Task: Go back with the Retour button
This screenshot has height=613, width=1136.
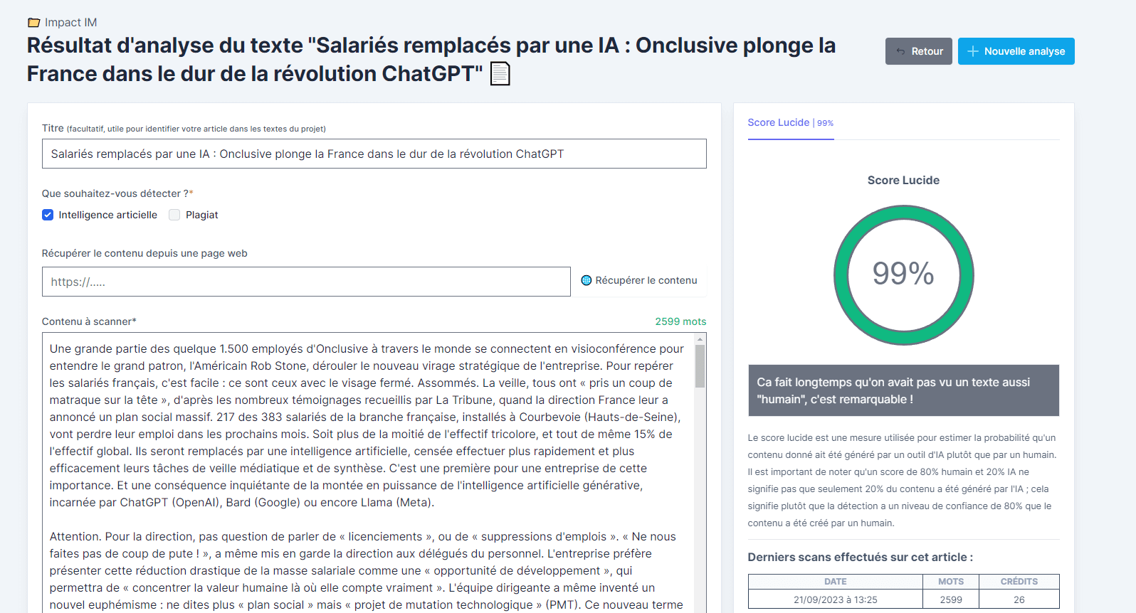Action: pos(919,51)
